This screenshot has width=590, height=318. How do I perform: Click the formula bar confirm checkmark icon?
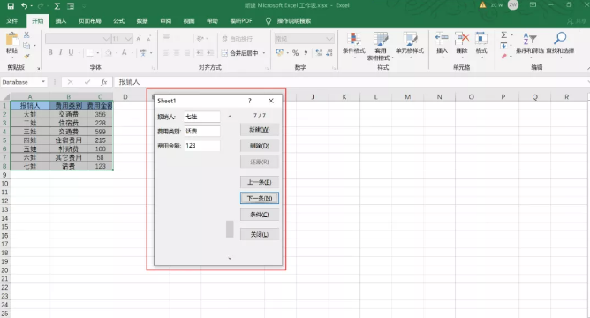point(87,82)
